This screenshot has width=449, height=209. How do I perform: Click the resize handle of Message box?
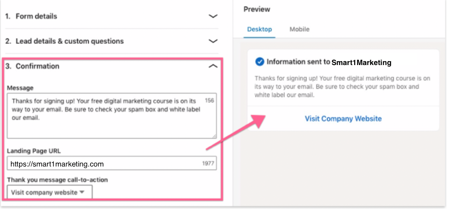(x=214, y=136)
